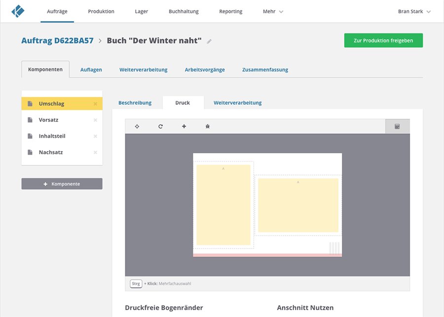
Task: Open the calculator icon button in canvas toolbar
Action: (x=397, y=126)
